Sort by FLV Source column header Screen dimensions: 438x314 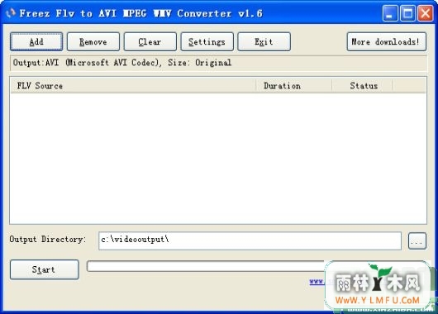[133, 85]
